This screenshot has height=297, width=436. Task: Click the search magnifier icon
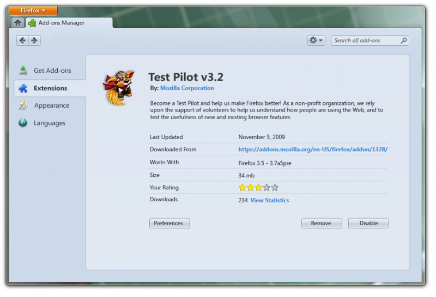point(403,40)
